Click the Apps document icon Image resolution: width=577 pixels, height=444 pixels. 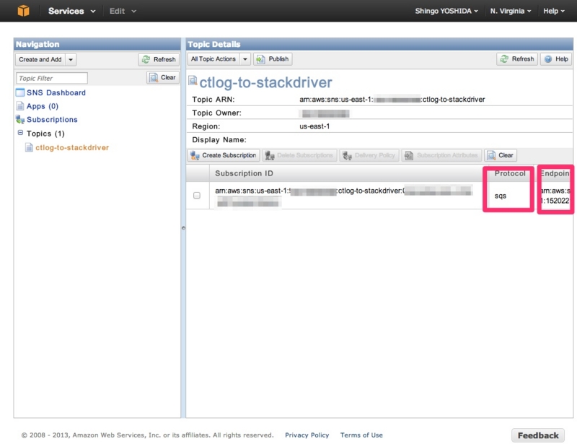[20, 106]
